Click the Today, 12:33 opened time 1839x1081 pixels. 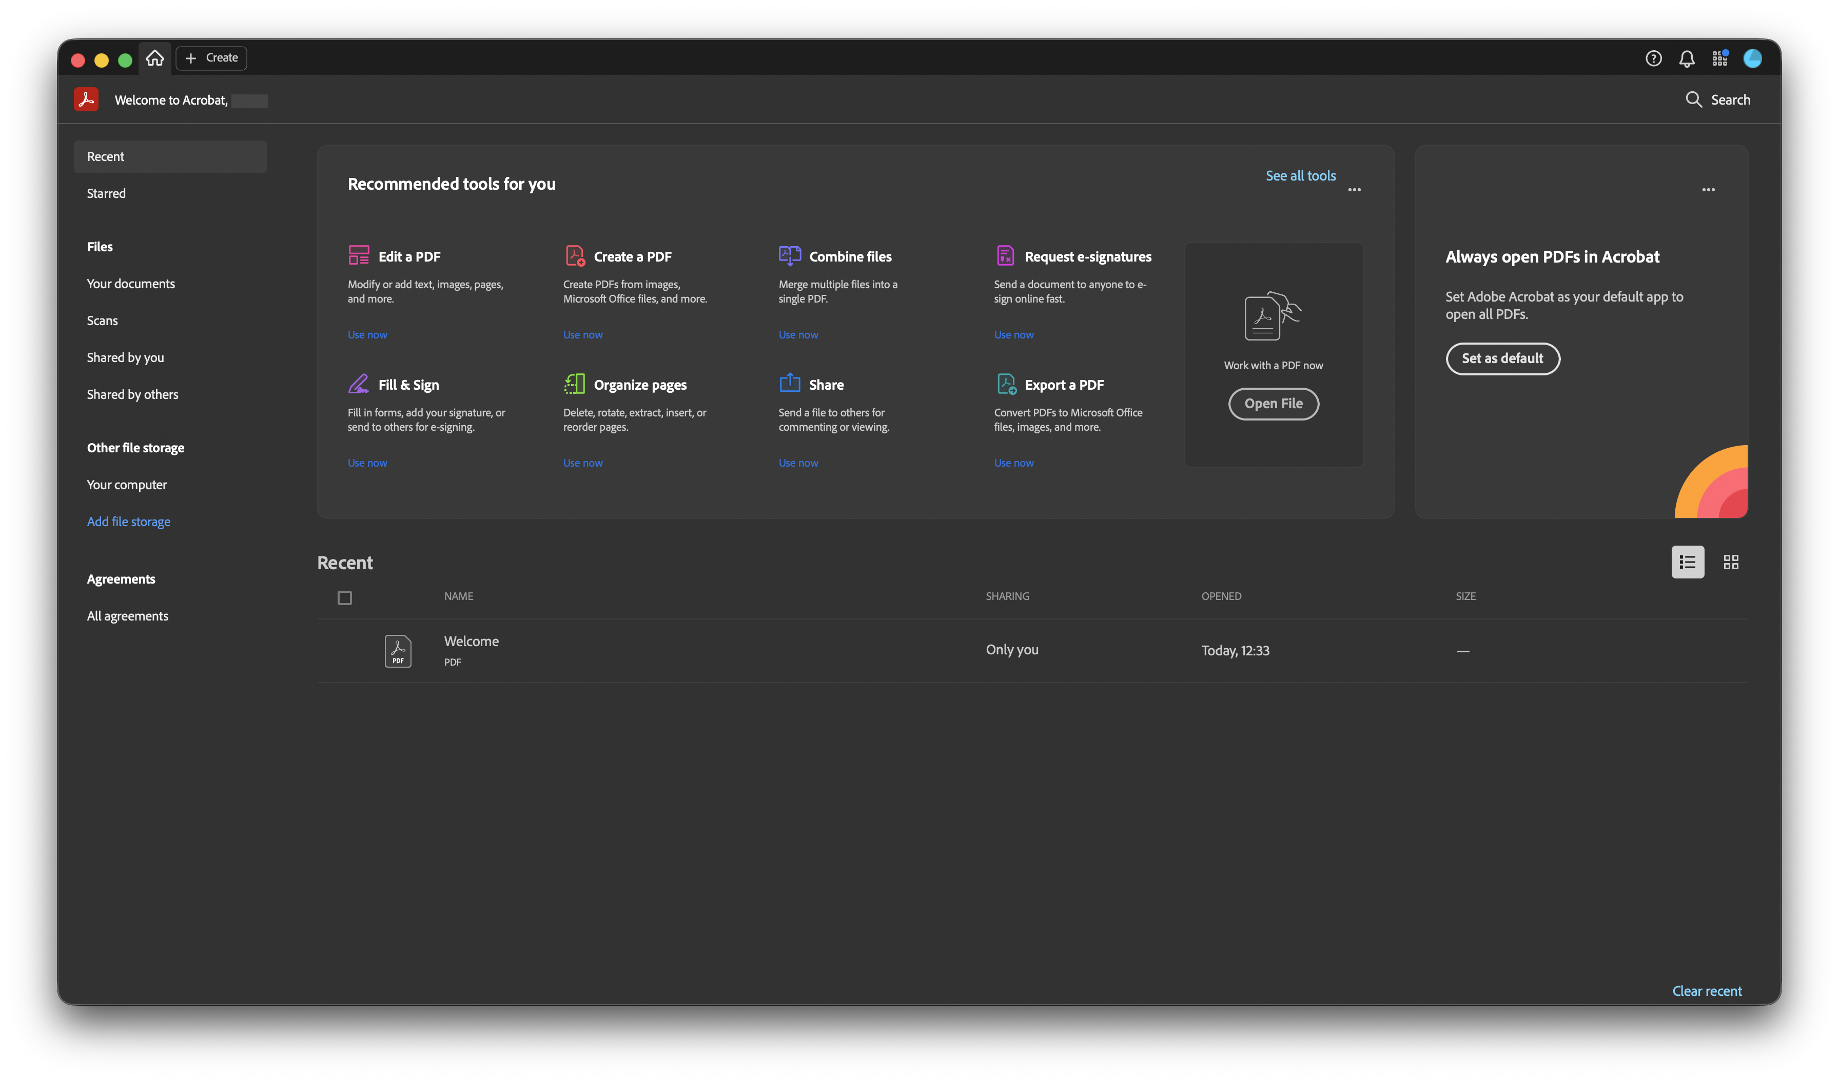[x=1235, y=651]
